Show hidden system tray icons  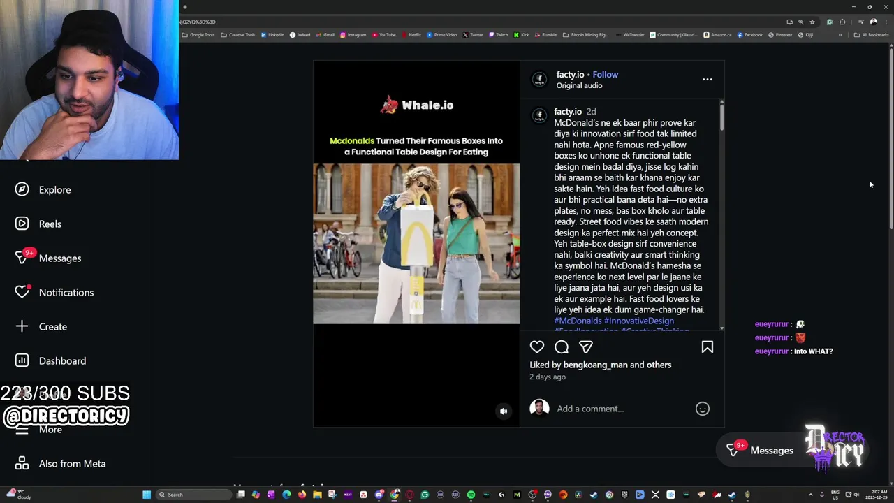(x=810, y=495)
